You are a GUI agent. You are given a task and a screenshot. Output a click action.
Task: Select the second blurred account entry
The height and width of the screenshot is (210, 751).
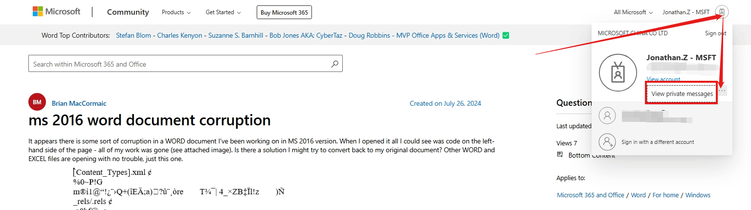pyautogui.click(x=662, y=116)
